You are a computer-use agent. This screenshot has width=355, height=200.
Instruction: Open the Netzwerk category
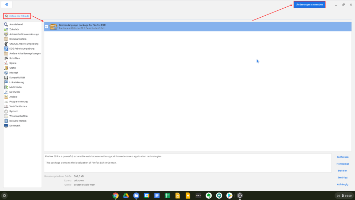pyautogui.click(x=15, y=92)
